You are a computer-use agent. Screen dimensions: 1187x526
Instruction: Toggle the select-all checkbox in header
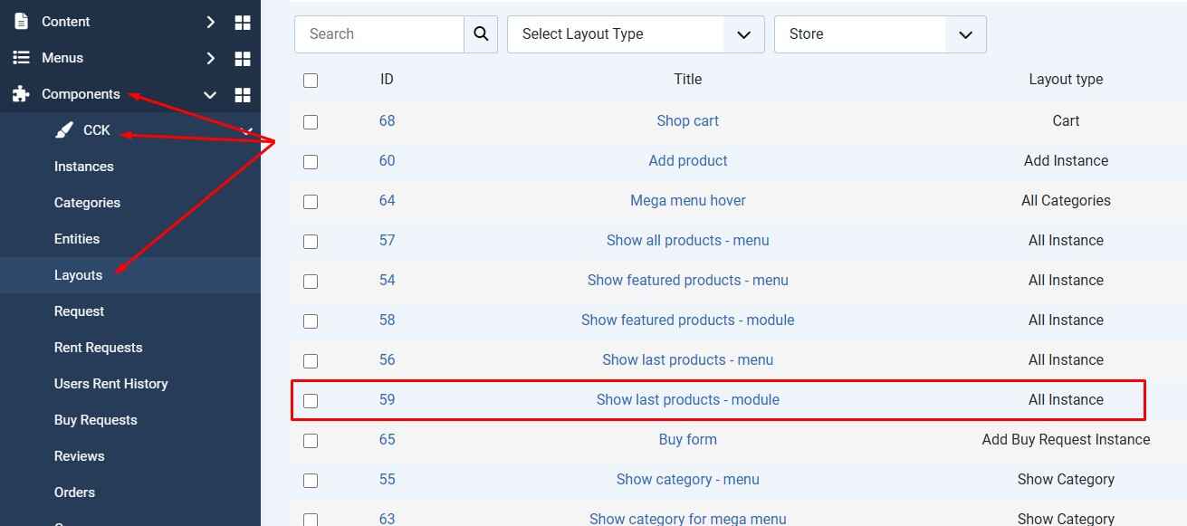(x=311, y=81)
